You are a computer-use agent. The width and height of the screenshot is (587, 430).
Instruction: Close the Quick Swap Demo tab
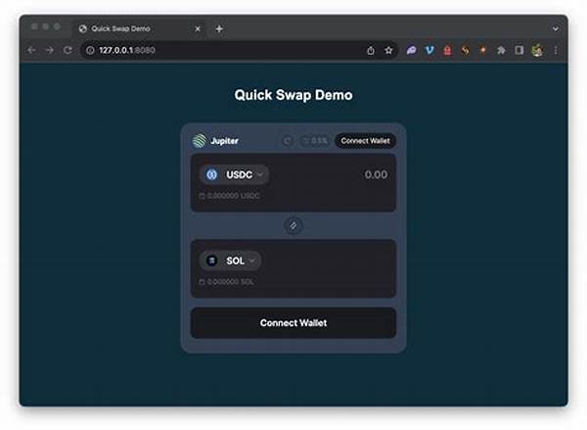198,28
